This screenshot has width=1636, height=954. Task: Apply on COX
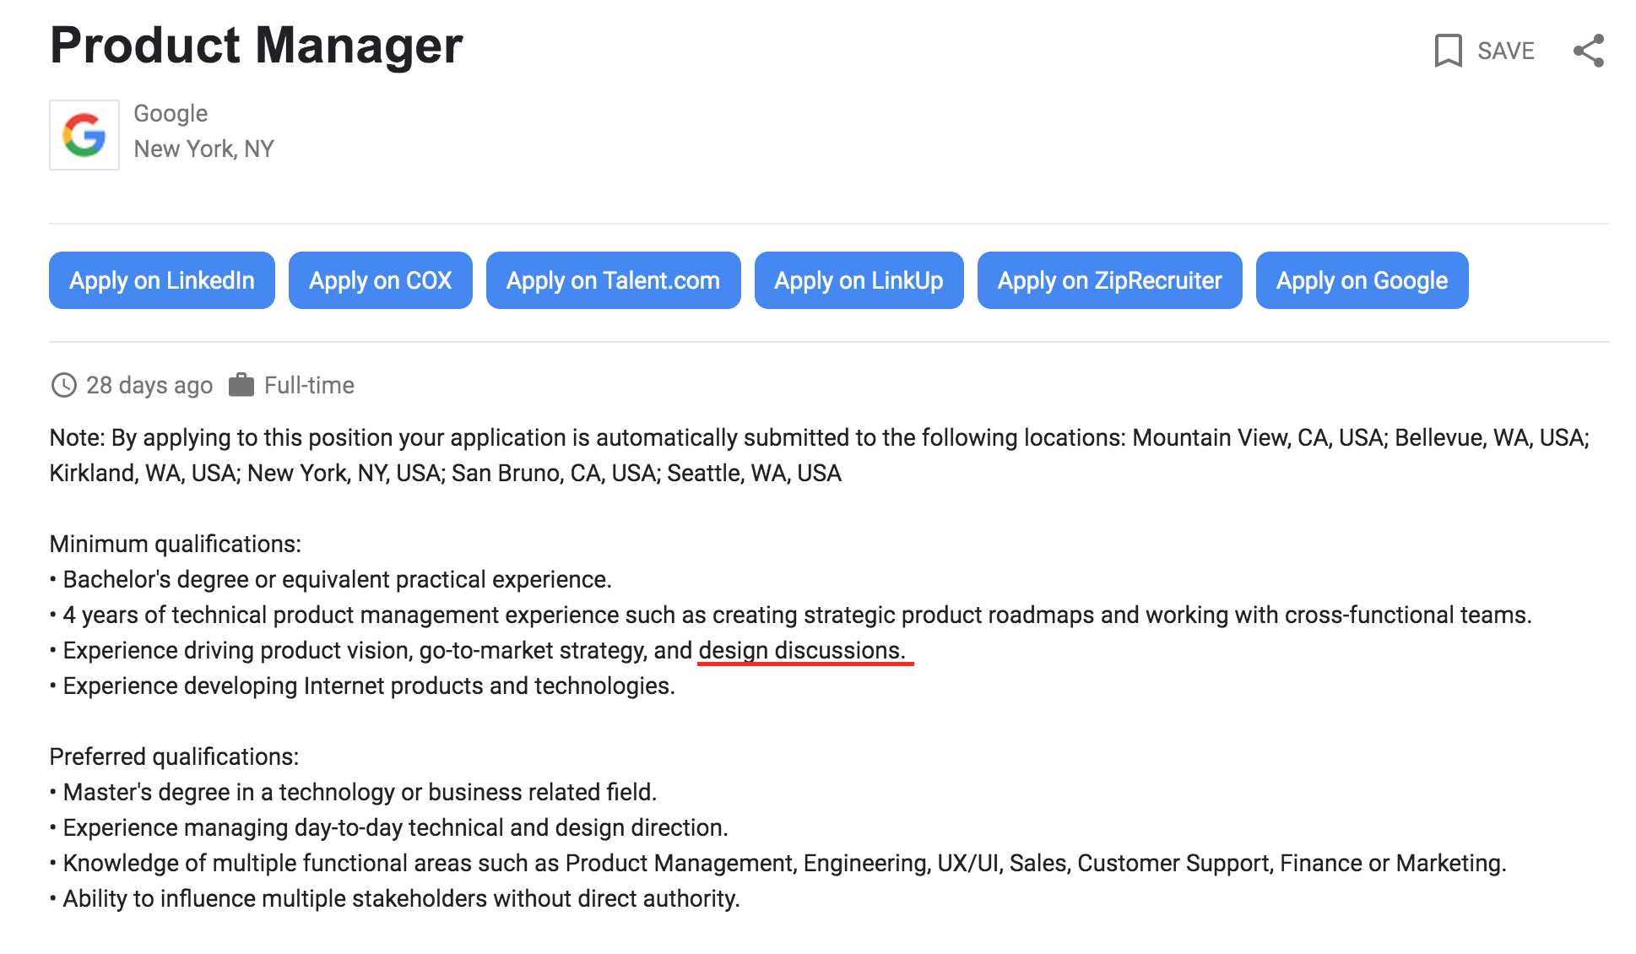tap(381, 280)
